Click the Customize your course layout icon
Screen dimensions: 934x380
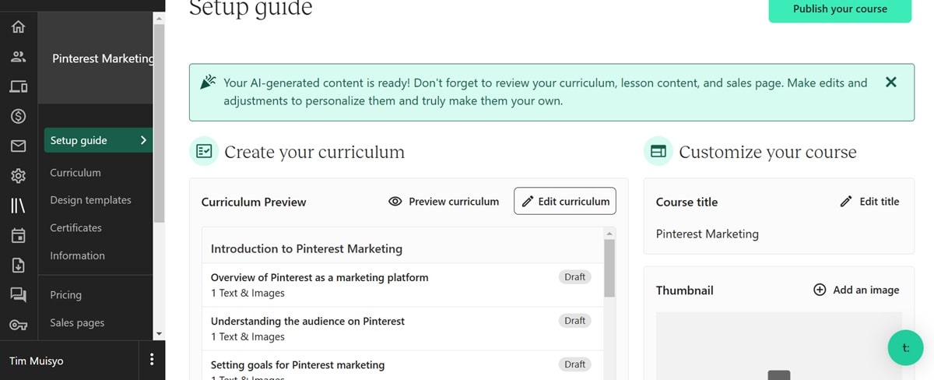coord(658,151)
